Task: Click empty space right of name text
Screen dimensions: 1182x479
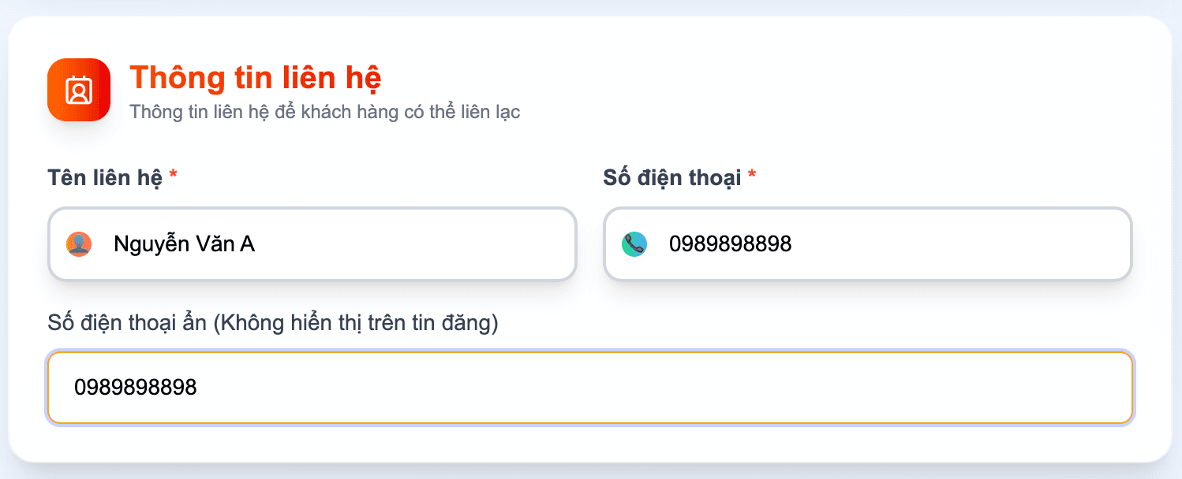Action: [x=434, y=244]
